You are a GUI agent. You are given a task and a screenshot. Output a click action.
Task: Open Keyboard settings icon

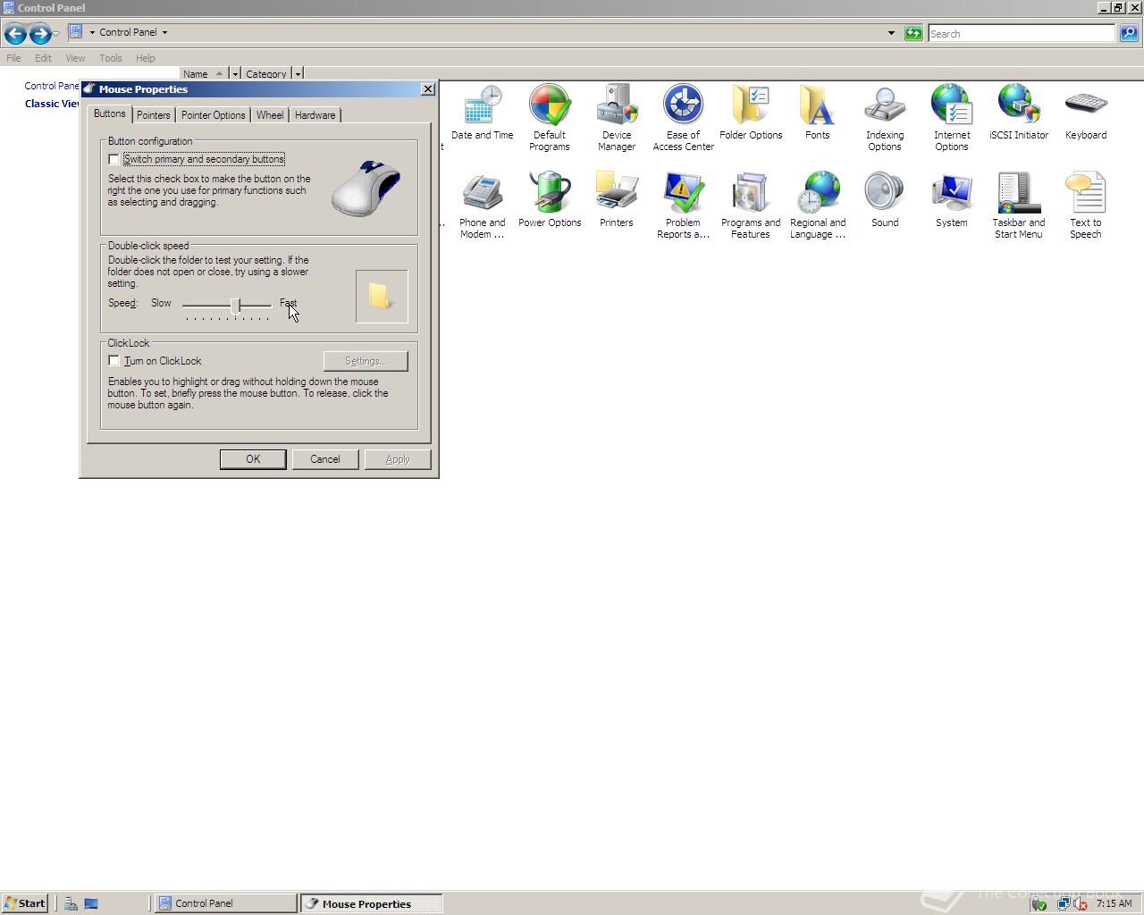tap(1086, 113)
